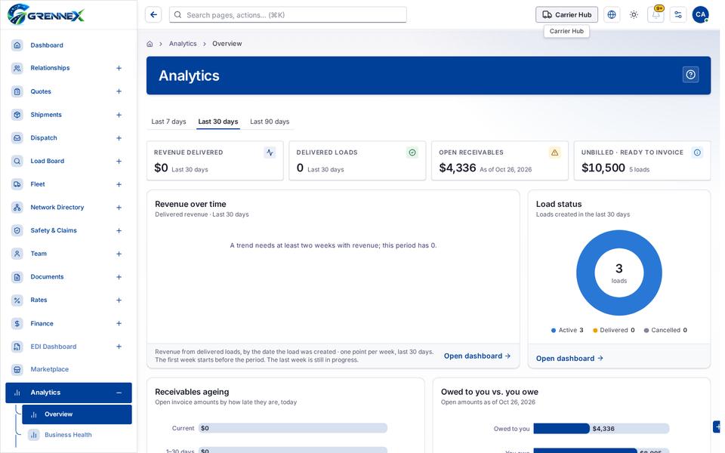Screen dimensions: 725x453
Task: Show the Last 90 days range
Action: tap(270, 122)
